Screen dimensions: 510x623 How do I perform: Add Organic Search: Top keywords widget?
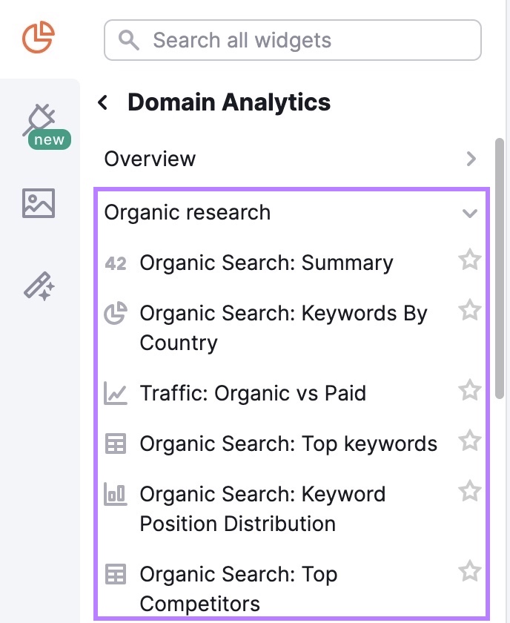point(288,444)
